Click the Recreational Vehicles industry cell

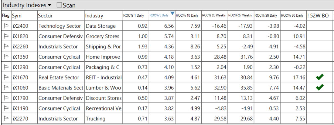[104, 108]
